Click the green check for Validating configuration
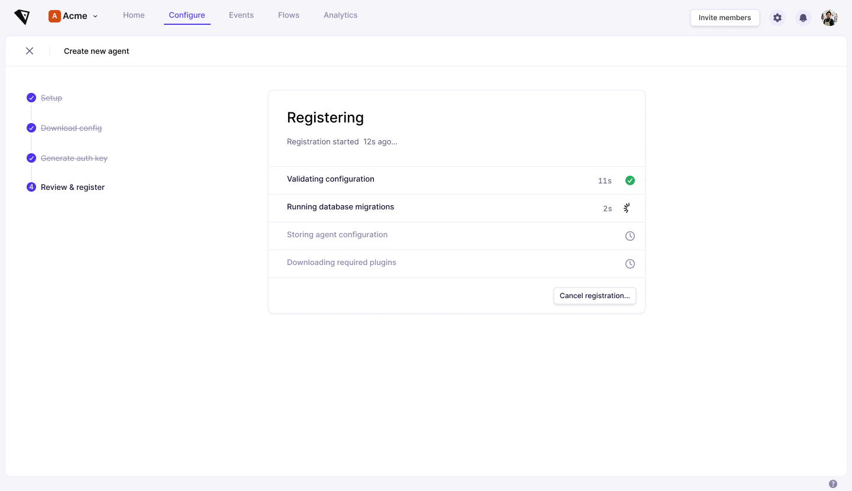The height and width of the screenshot is (491, 852). (630, 180)
